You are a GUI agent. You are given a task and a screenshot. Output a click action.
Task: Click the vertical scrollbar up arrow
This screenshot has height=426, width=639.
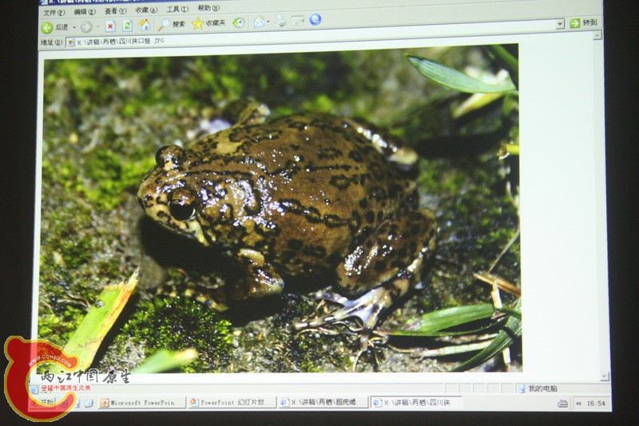[597, 36]
